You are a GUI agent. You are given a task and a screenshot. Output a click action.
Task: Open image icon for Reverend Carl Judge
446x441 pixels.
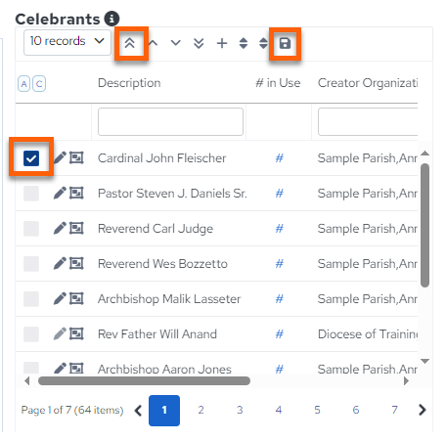(76, 228)
